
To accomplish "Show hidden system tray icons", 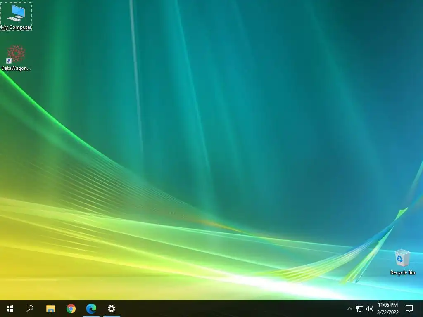I will click(x=349, y=309).
